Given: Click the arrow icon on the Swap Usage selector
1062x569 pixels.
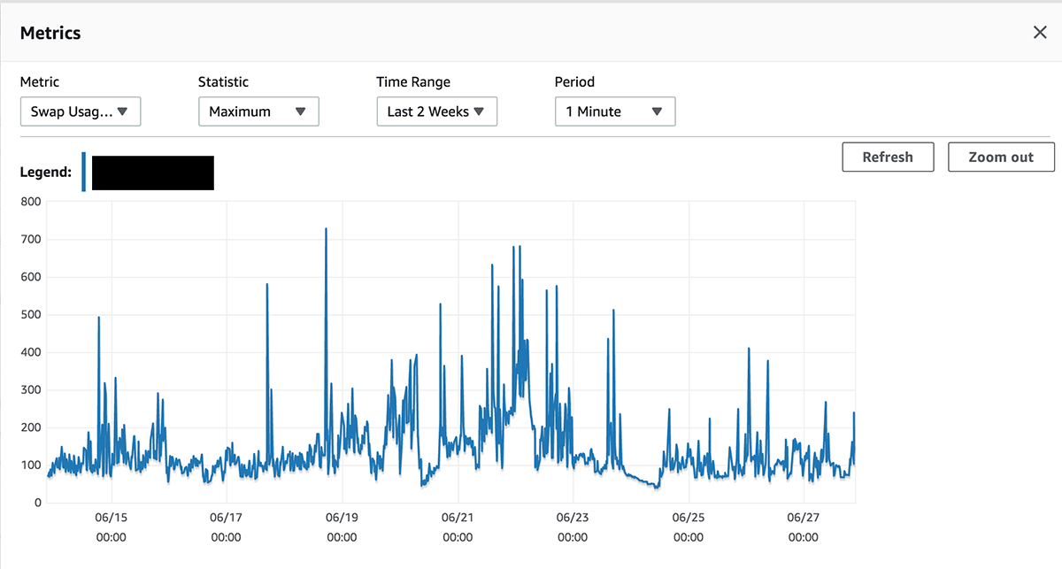Looking at the screenshot, I should [123, 111].
